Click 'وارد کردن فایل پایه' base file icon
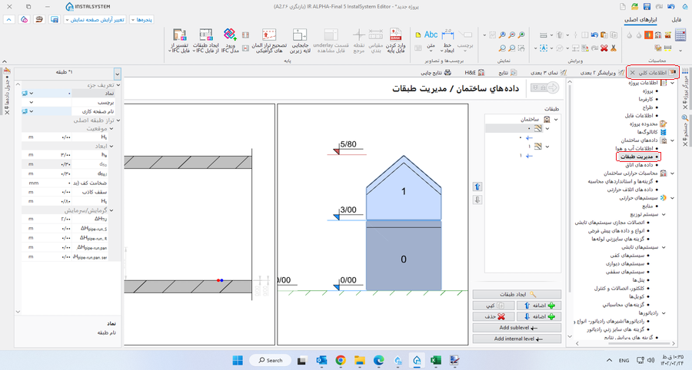Image resolution: width=692 pixels, height=370 pixels. tap(397, 38)
